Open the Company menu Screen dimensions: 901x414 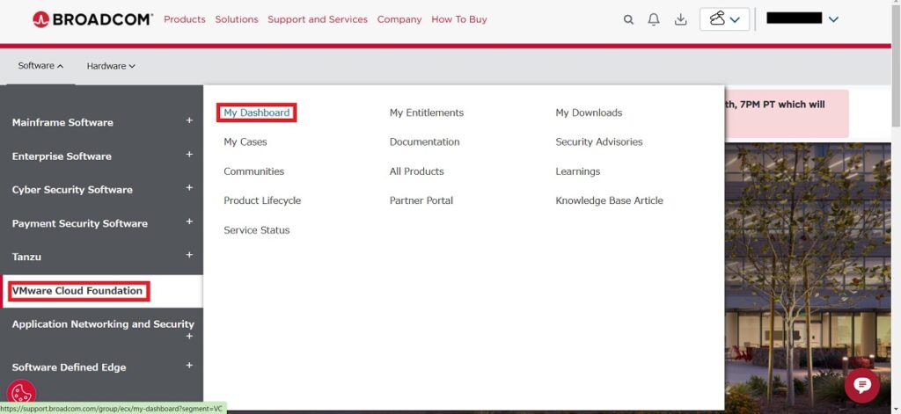[399, 19]
